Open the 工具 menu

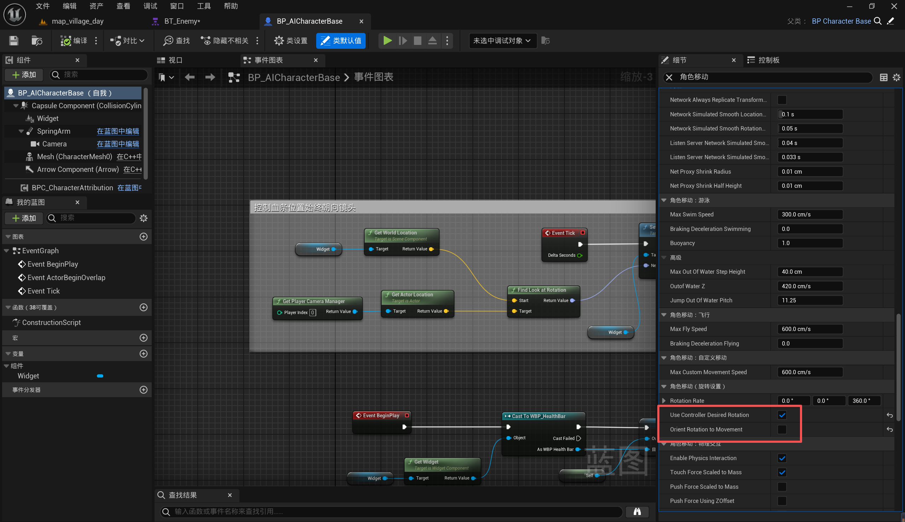pos(204,6)
